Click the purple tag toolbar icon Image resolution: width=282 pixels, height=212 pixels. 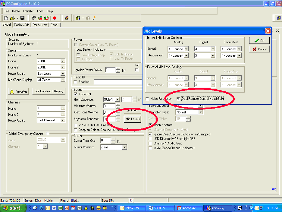(x=67, y=18)
